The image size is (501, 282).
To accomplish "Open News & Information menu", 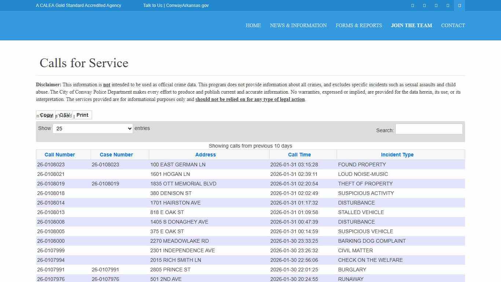I will [298, 25].
